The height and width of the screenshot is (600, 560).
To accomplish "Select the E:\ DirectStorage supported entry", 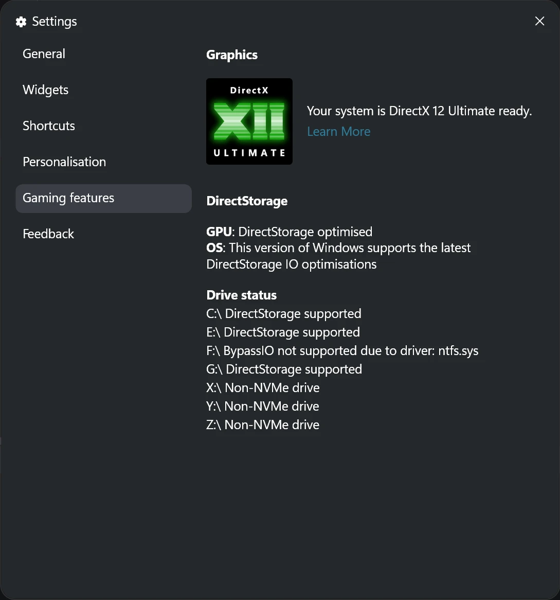I will [x=283, y=332].
